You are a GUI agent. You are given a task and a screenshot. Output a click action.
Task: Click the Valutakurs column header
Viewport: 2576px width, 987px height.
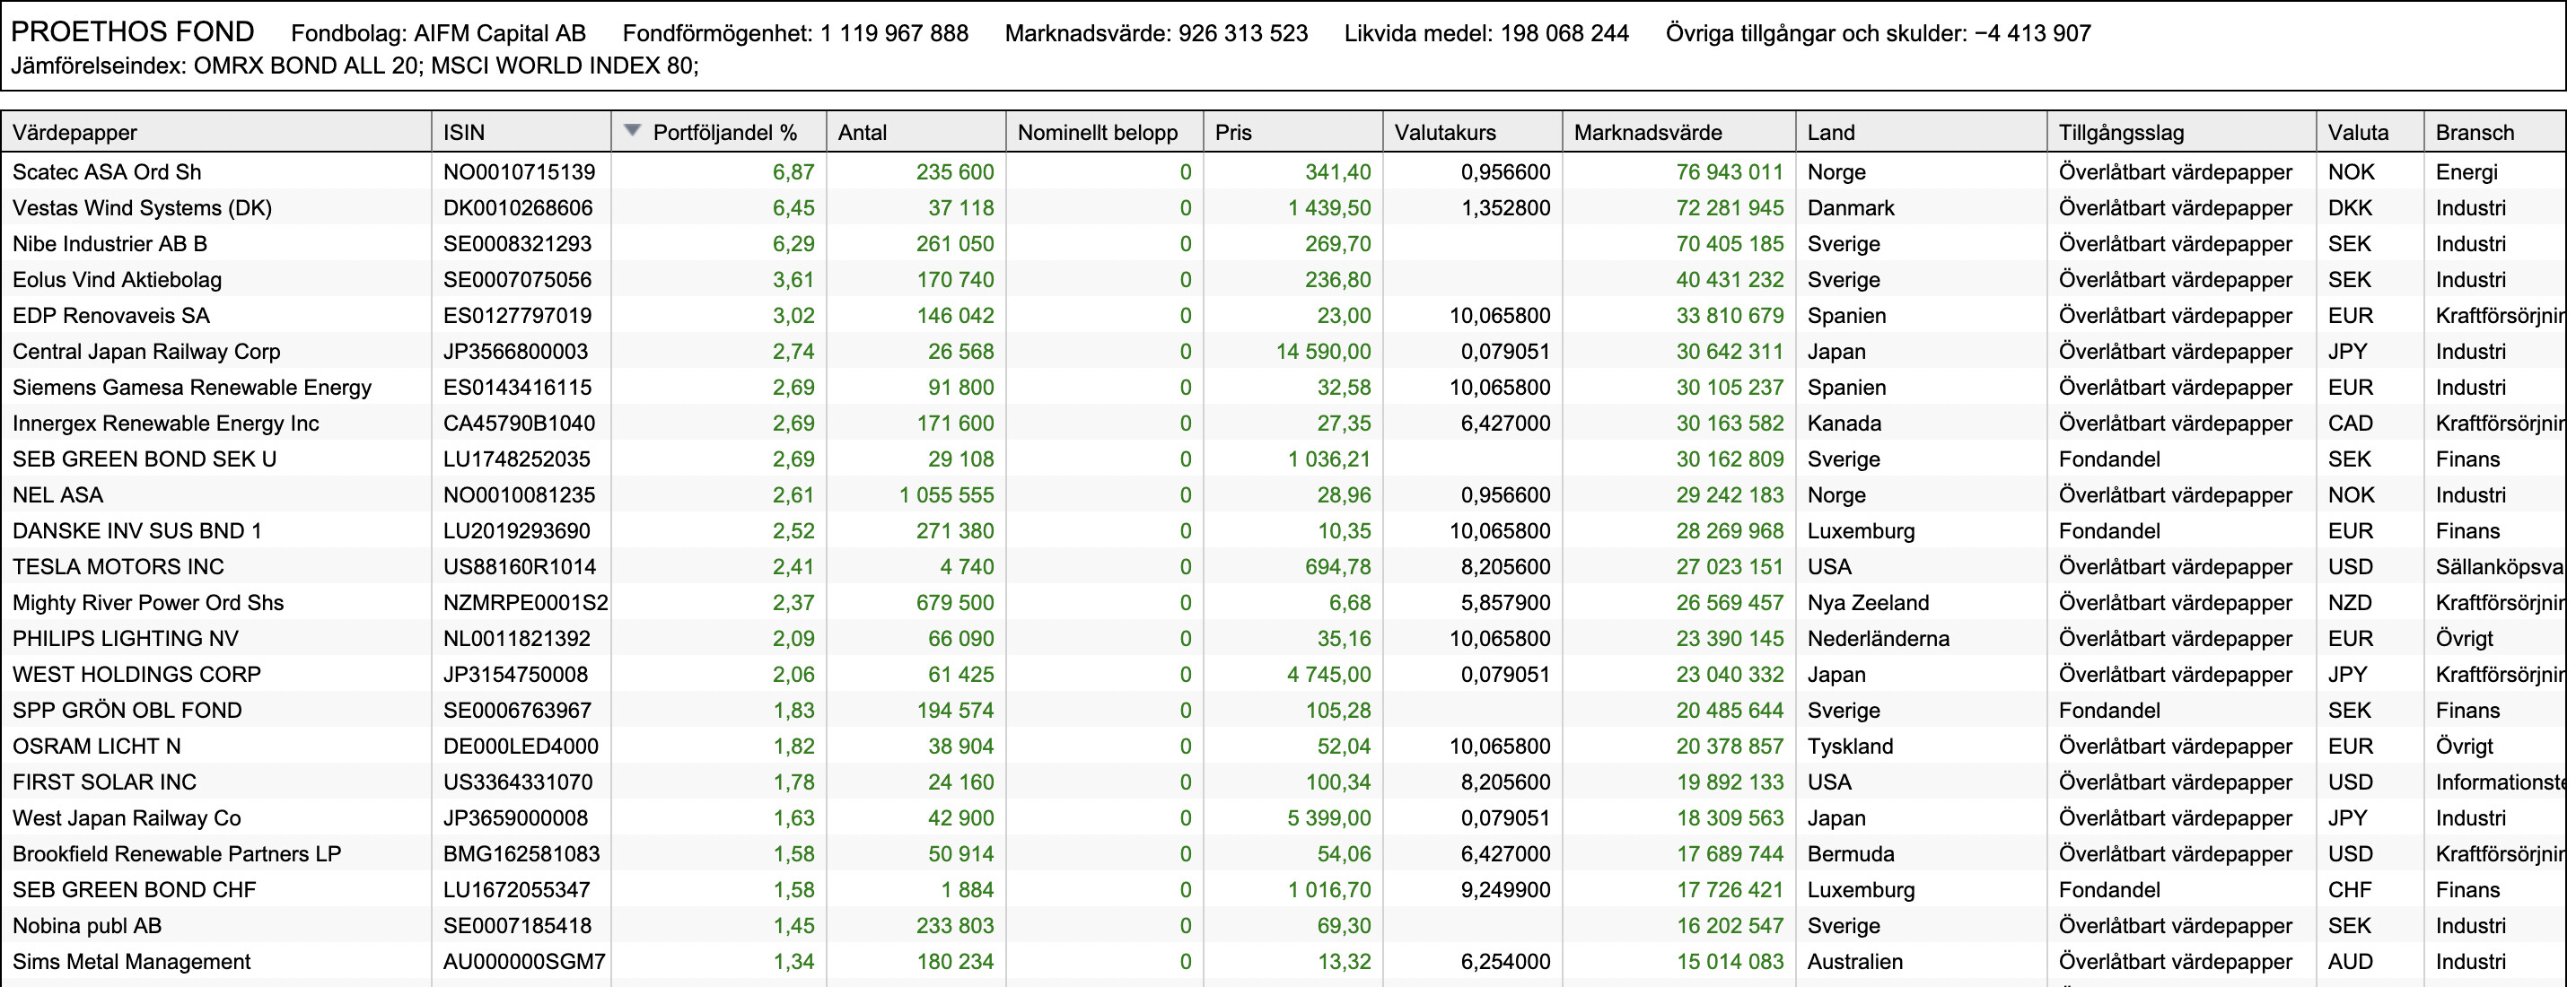(1473, 132)
